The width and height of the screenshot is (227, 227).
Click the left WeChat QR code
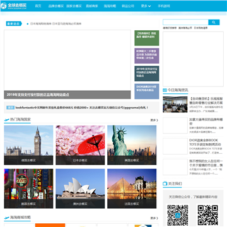point(178,215)
